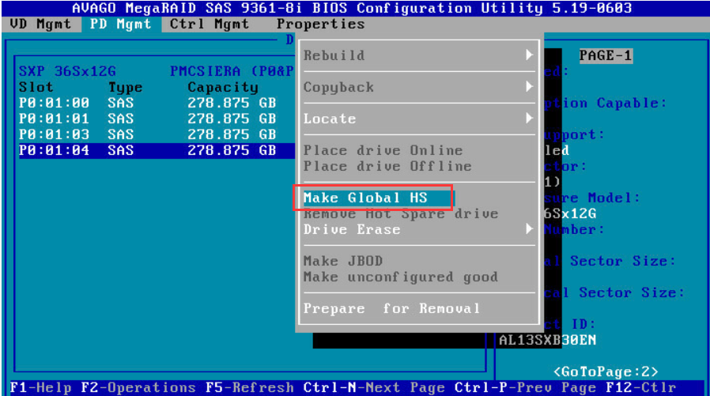Click the utility title bar text
Viewport: 710px width, 396px height.
click(352, 8)
